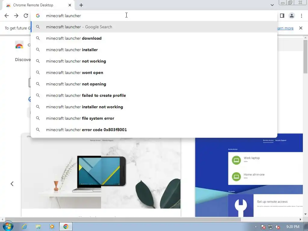
Task: Open the Chrome three-dot menu
Action: click(301, 16)
